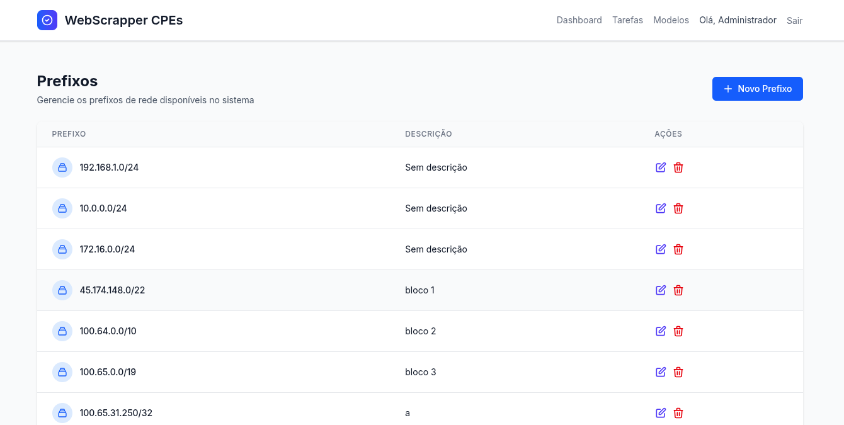Click the Sair logout link
Image resolution: width=844 pixels, height=425 pixels.
click(x=794, y=21)
